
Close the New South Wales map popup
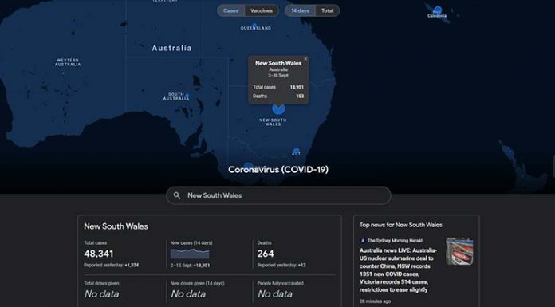point(305,59)
